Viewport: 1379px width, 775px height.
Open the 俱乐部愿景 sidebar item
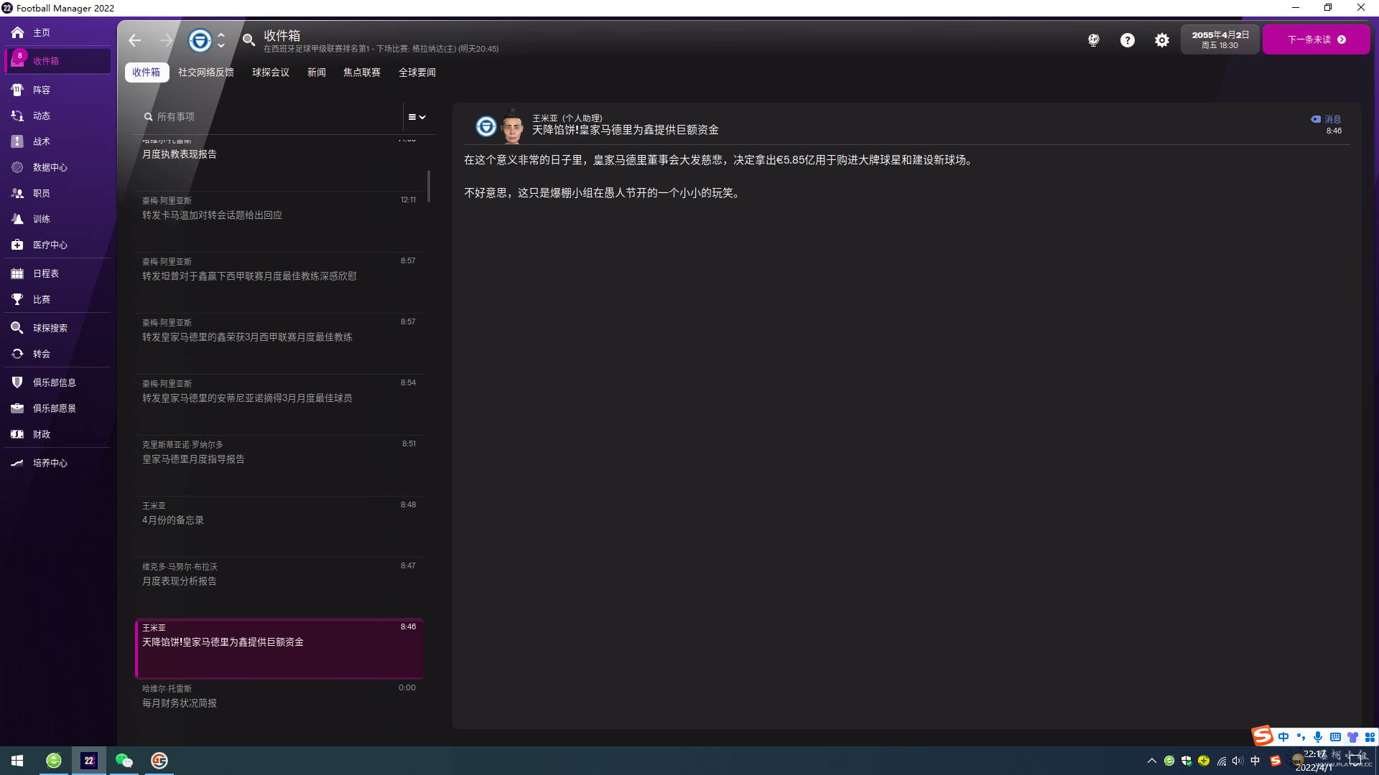(57, 408)
